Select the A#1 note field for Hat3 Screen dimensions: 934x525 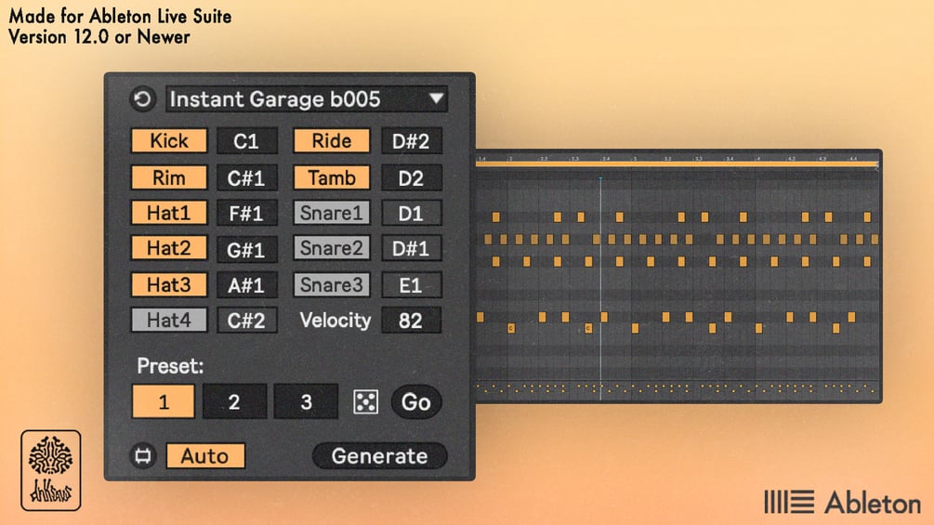coord(246,284)
